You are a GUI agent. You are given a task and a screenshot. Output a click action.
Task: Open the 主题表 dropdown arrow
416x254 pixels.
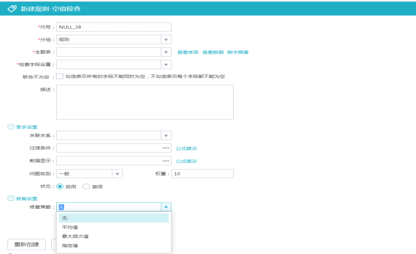click(x=166, y=52)
